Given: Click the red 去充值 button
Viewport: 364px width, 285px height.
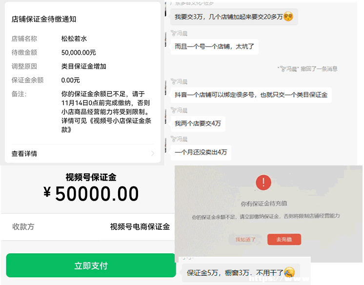Looking at the screenshot, I should pyautogui.click(x=284, y=239).
